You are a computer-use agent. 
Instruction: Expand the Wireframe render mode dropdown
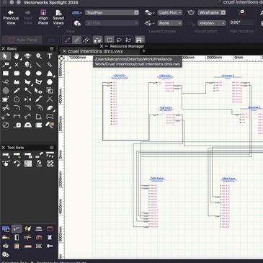click(x=212, y=12)
